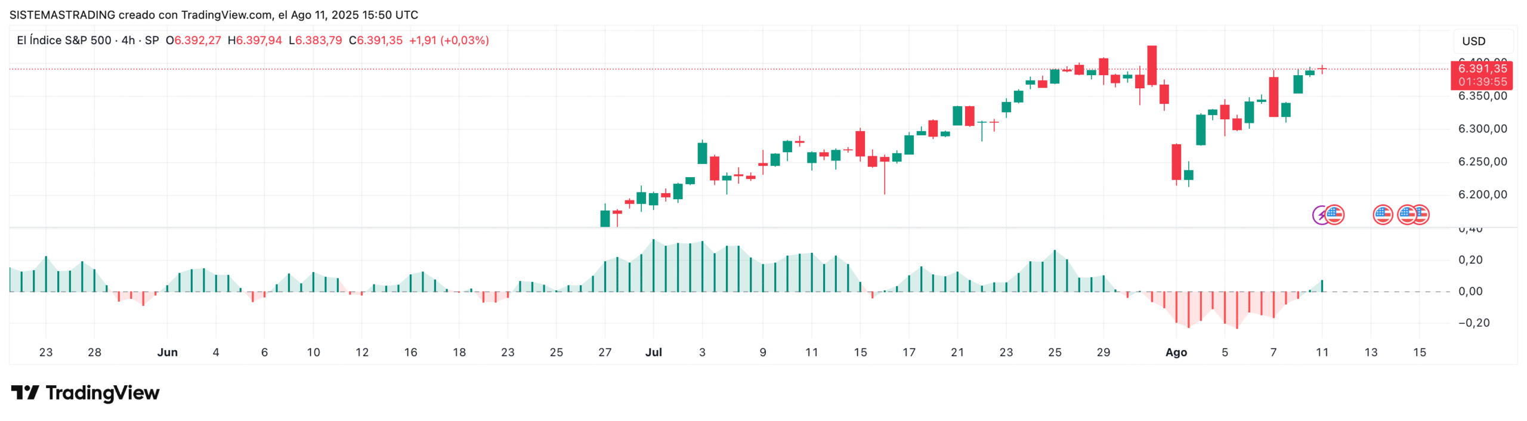1527x421 pixels.
Task: Click the −0,20 indicator scale label
Action: click(1473, 323)
